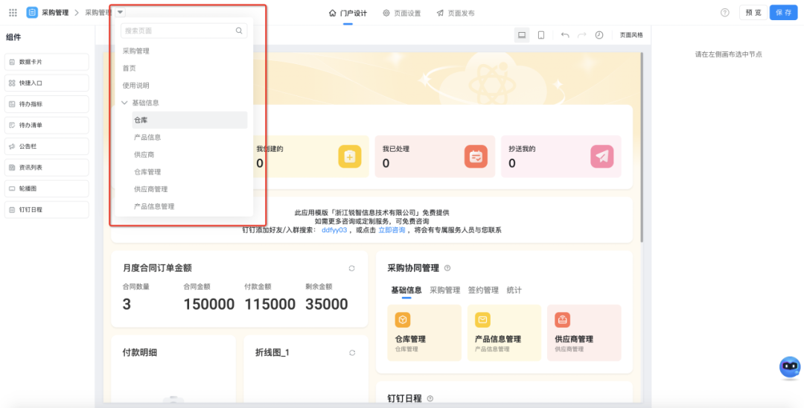Click the 保存 button
Viewport: 804px width, 408px height.
point(783,13)
